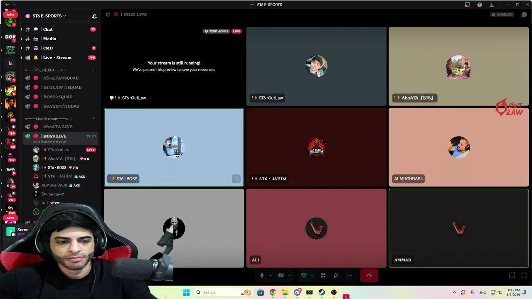Collapse the ST6_SQUAD category
The image size is (532, 299).
click(46, 70)
